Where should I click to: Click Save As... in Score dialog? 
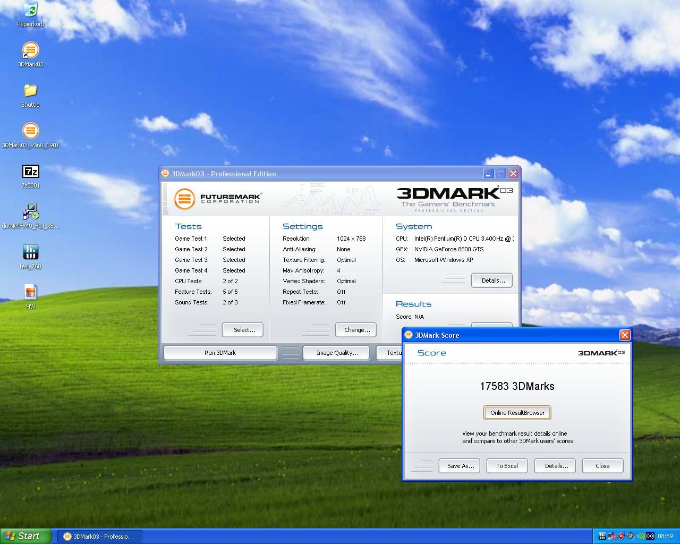point(460,466)
